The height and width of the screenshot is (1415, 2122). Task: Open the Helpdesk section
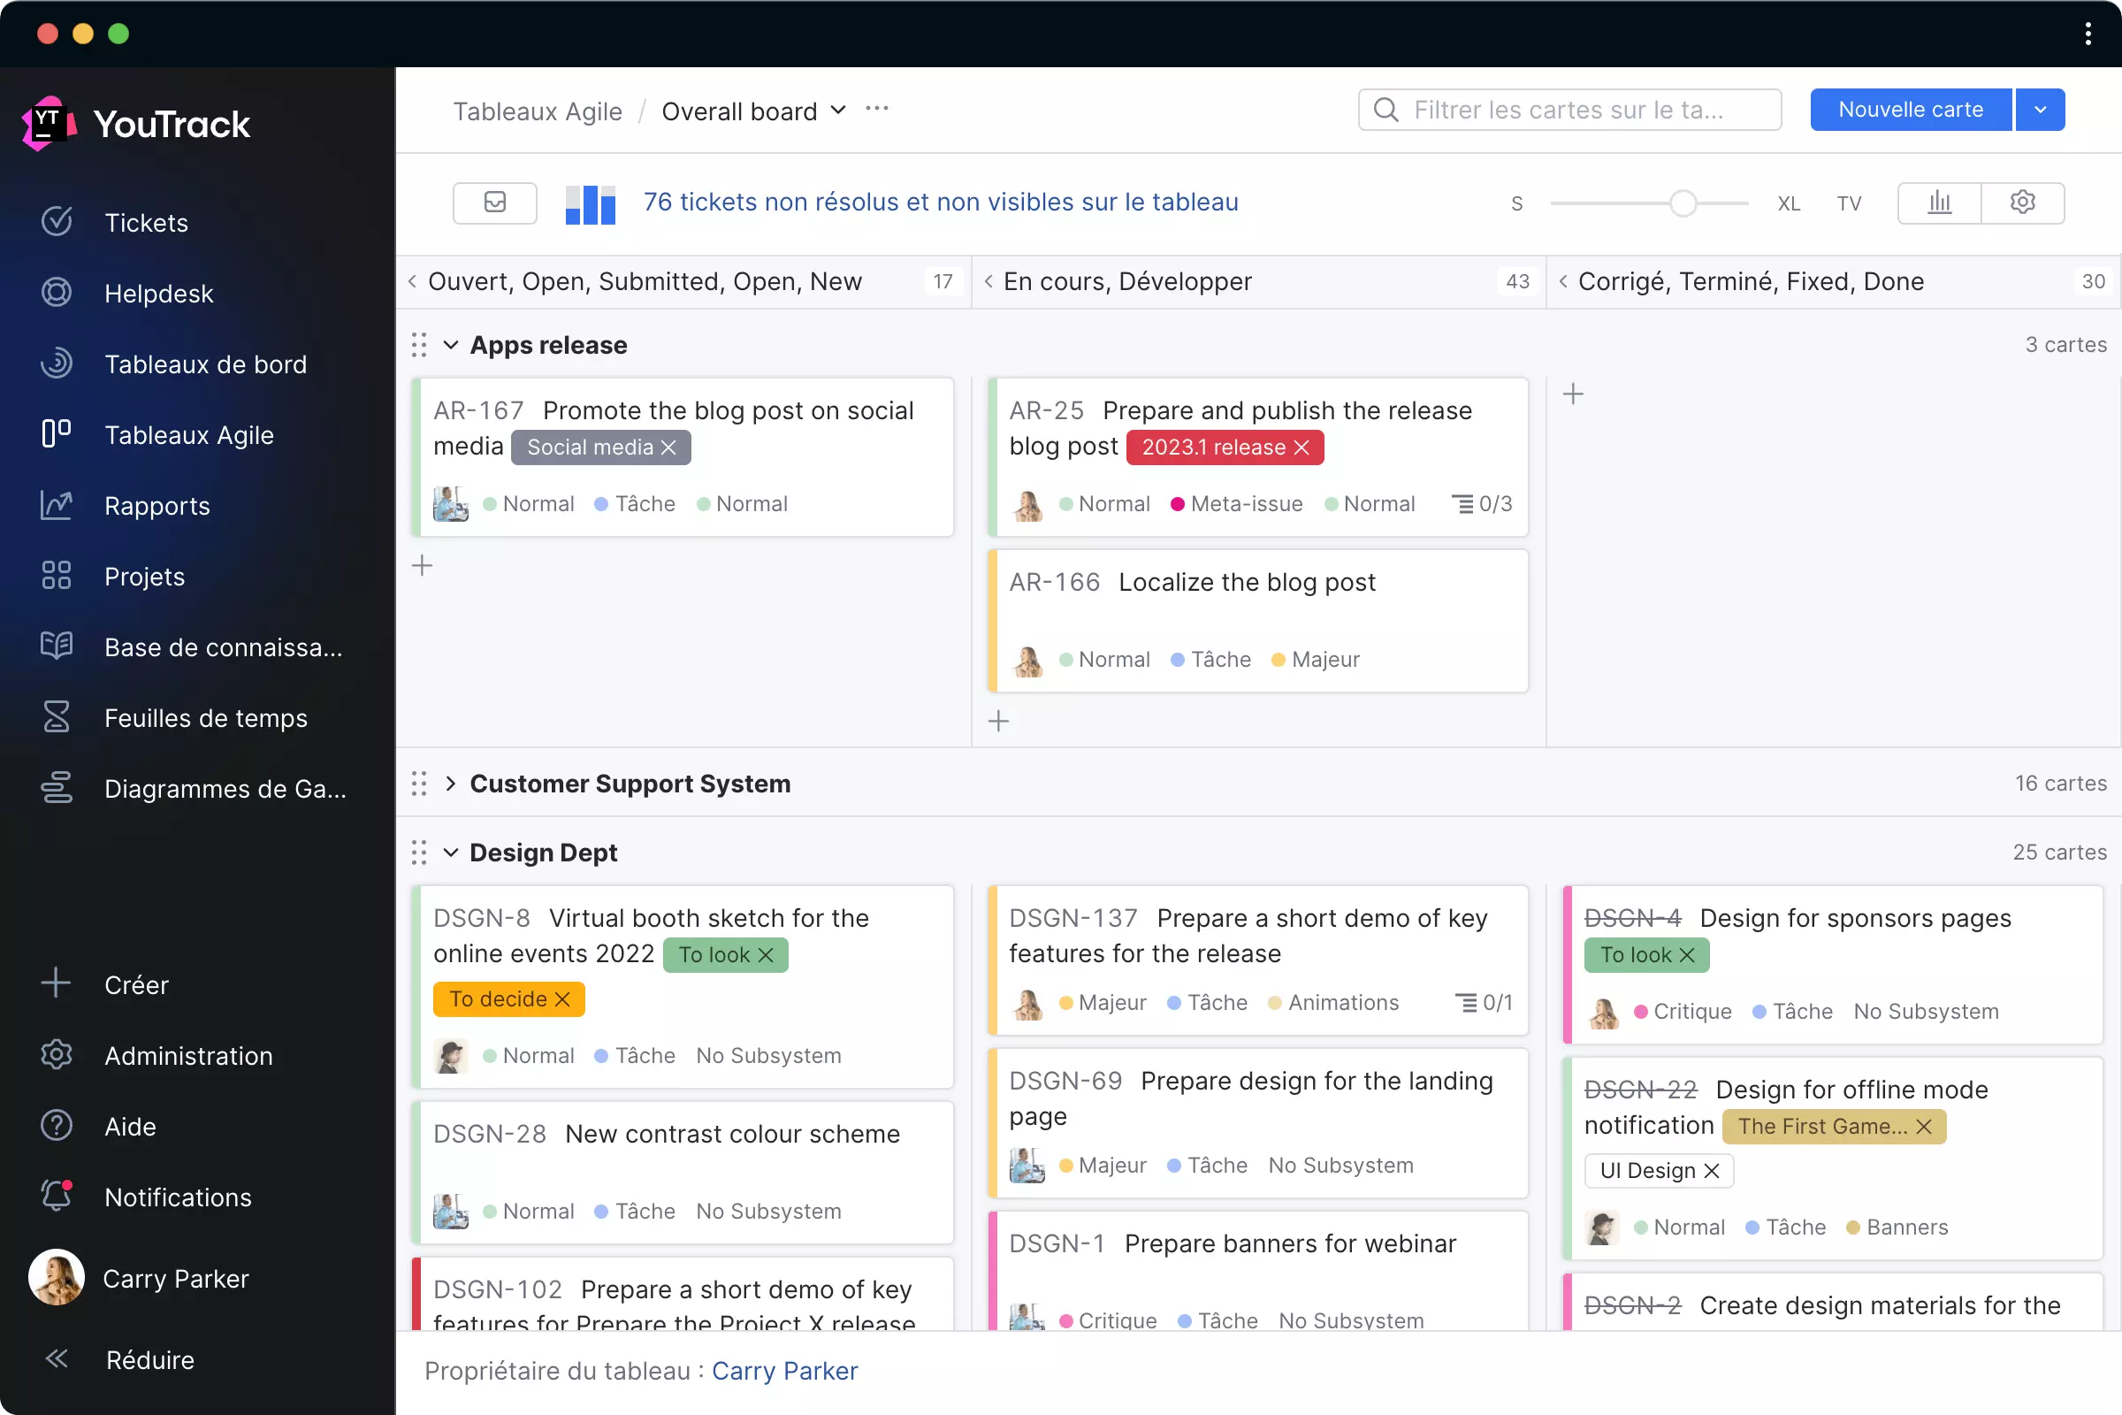161,292
